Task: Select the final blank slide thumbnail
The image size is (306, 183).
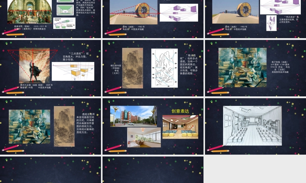Action: point(153,170)
